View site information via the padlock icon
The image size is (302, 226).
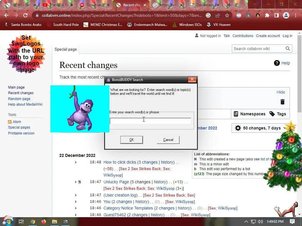pyautogui.click(x=37, y=15)
